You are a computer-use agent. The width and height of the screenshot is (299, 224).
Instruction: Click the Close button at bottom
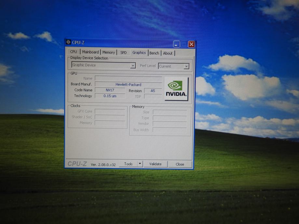coord(180,164)
